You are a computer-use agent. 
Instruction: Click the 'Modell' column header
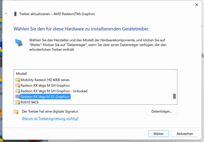pos(22,74)
